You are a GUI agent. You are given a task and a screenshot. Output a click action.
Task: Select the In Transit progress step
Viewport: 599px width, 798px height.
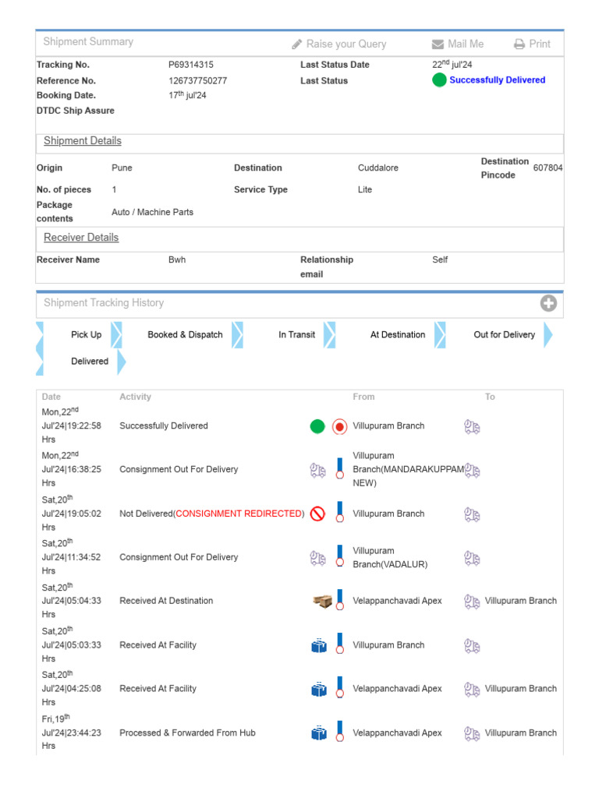296,335
